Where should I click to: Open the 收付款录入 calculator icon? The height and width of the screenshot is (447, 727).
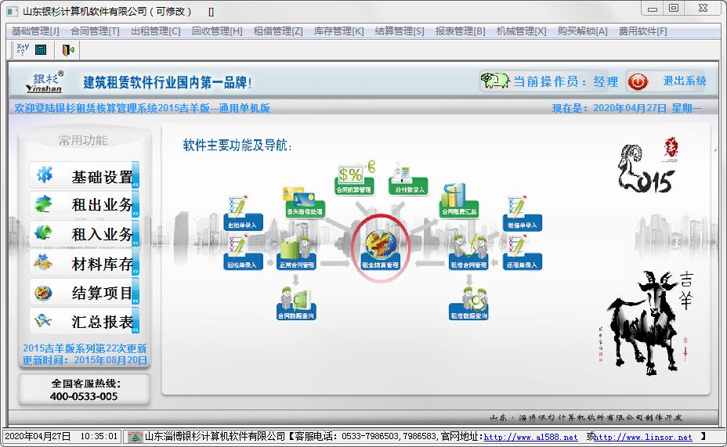(x=407, y=178)
